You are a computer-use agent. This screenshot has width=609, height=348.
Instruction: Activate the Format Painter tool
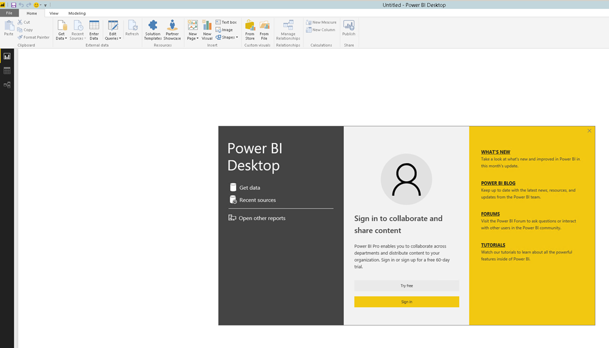point(33,37)
